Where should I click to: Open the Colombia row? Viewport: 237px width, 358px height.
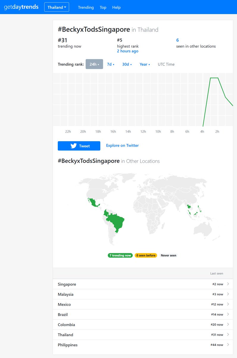pyautogui.click(x=143, y=325)
